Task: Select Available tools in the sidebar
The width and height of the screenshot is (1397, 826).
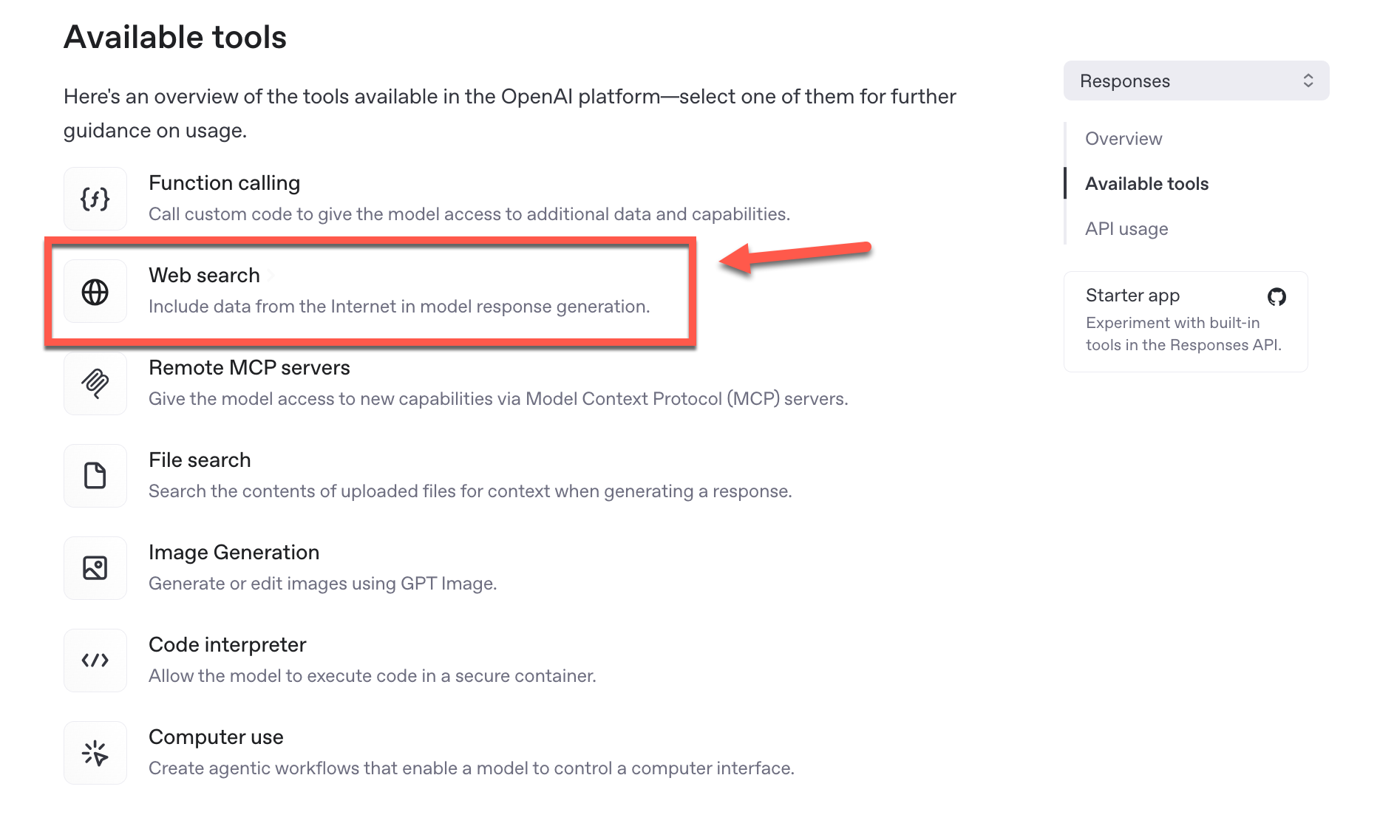Action: pyautogui.click(x=1146, y=184)
